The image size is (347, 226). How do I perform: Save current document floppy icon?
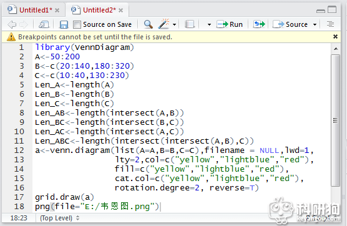64,24
